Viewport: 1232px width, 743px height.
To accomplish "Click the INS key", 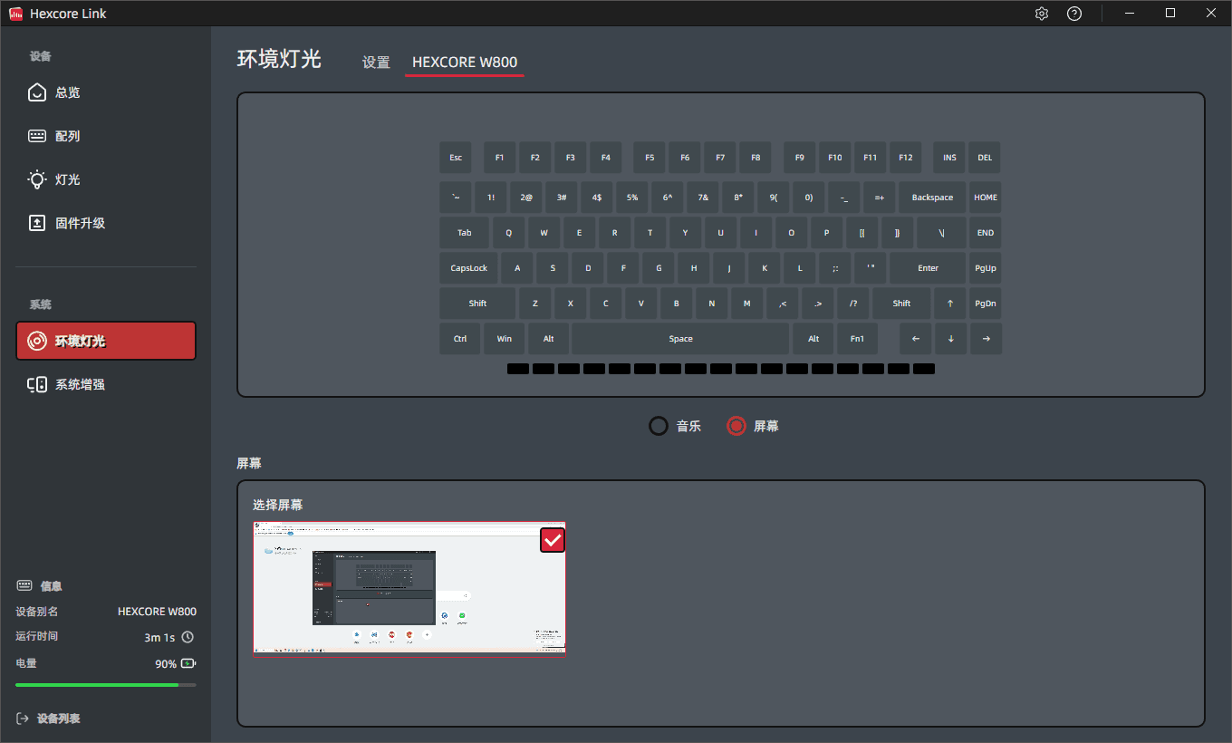I will [x=949, y=158].
